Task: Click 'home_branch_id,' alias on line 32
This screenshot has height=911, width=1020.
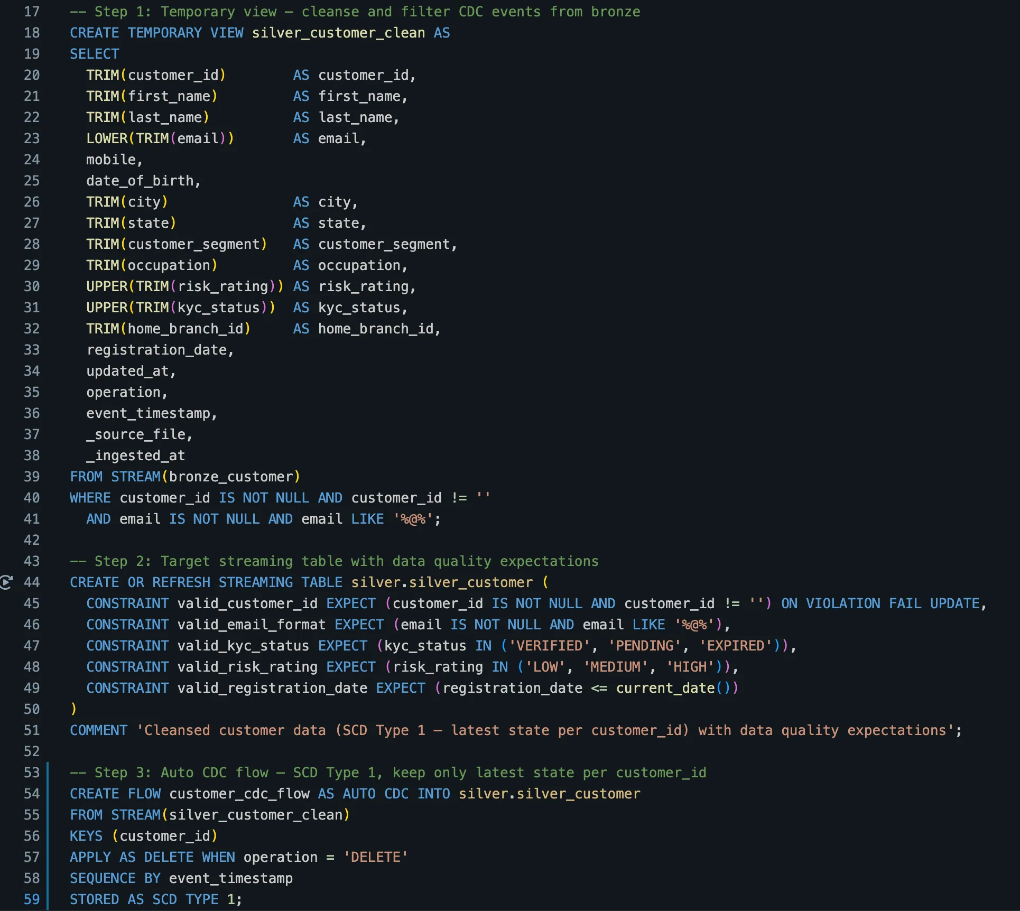Action: coord(379,329)
